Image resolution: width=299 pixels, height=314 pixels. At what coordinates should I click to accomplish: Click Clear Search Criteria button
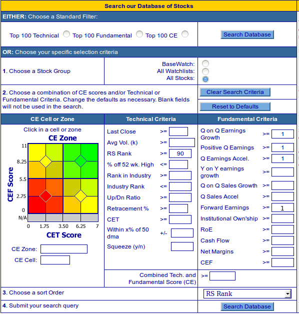click(235, 92)
